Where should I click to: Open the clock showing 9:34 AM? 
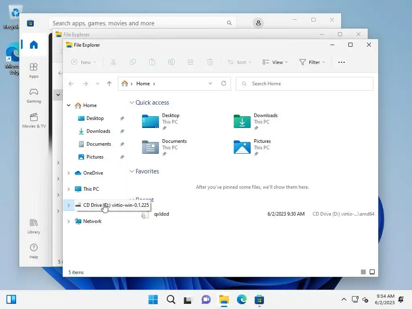[x=385, y=299]
